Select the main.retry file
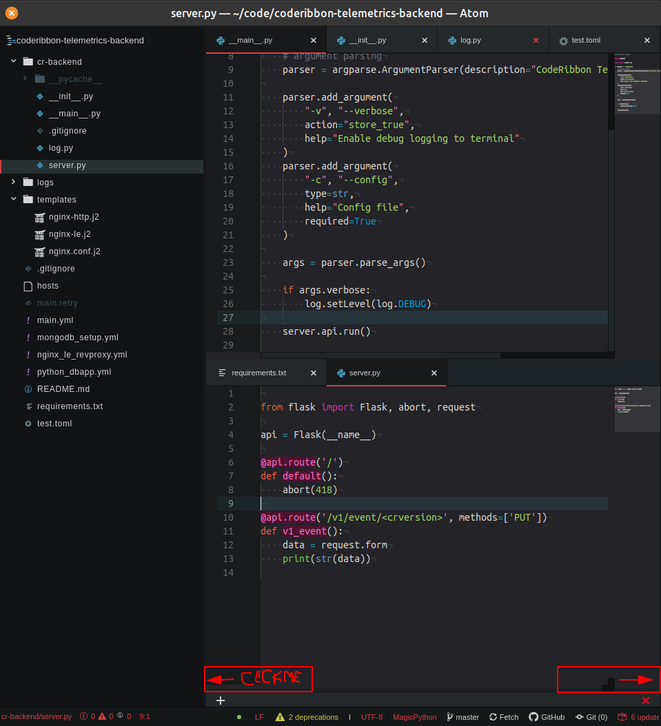Screen dimensions: 661x726 pyautogui.click(x=57, y=303)
